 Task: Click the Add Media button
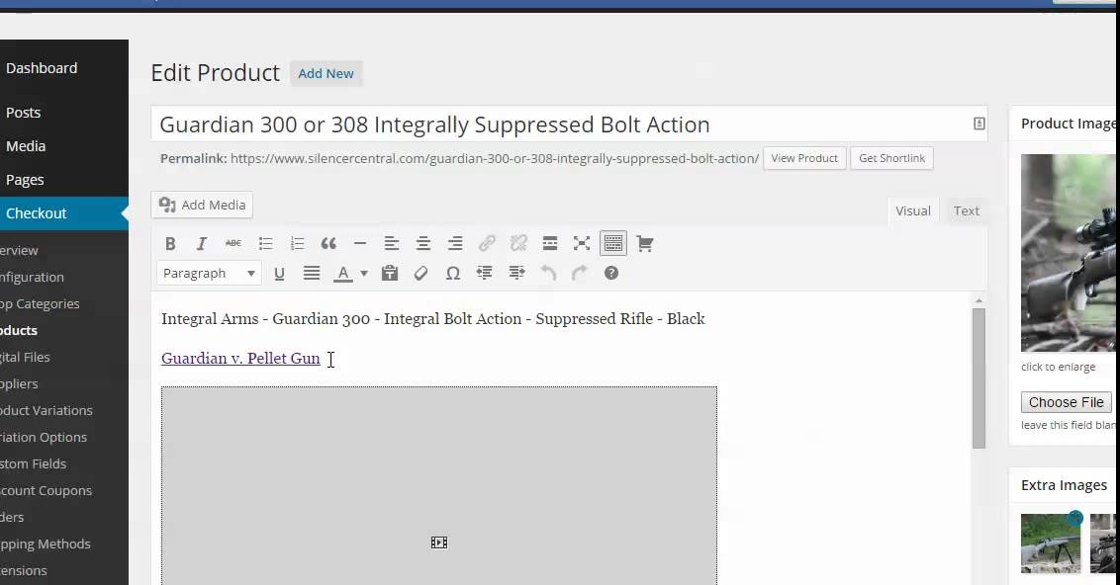[x=202, y=205]
